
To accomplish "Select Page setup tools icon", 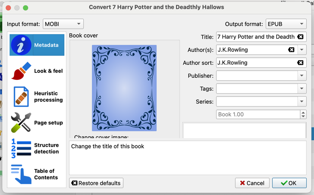I will coord(21,123).
